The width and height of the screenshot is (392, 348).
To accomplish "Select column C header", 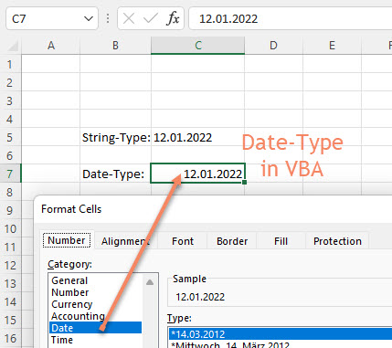I will point(198,46).
